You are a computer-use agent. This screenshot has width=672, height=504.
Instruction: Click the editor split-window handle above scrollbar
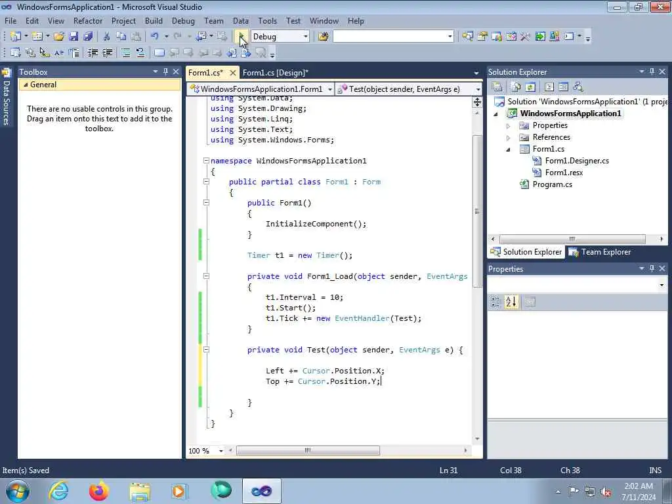[477, 102]
